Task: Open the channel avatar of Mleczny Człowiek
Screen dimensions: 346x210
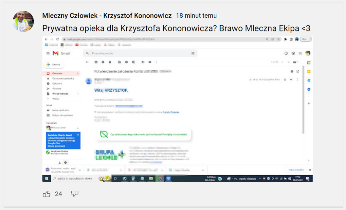Action: [23, 21]
